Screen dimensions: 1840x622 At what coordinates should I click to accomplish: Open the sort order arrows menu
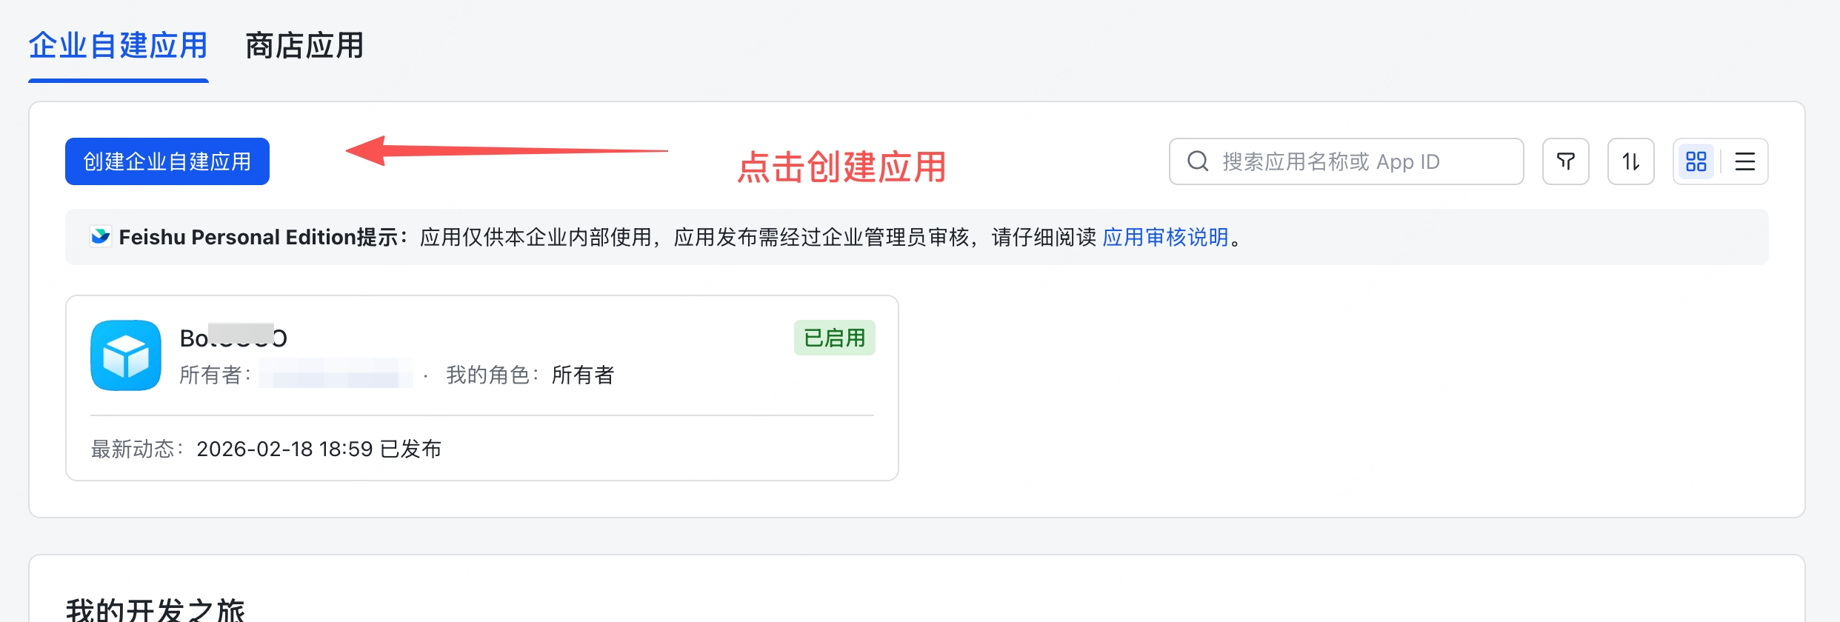tap(1630, 161)
